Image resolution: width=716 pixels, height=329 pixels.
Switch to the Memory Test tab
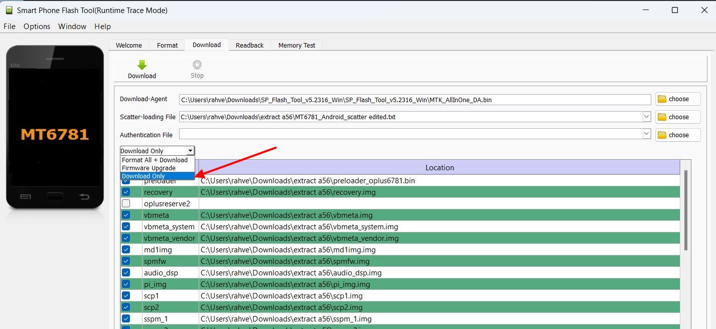297,45
